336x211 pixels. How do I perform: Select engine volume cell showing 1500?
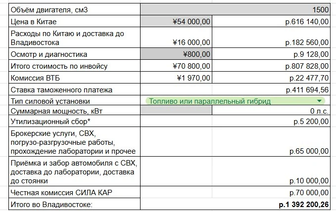pos(235,9)
